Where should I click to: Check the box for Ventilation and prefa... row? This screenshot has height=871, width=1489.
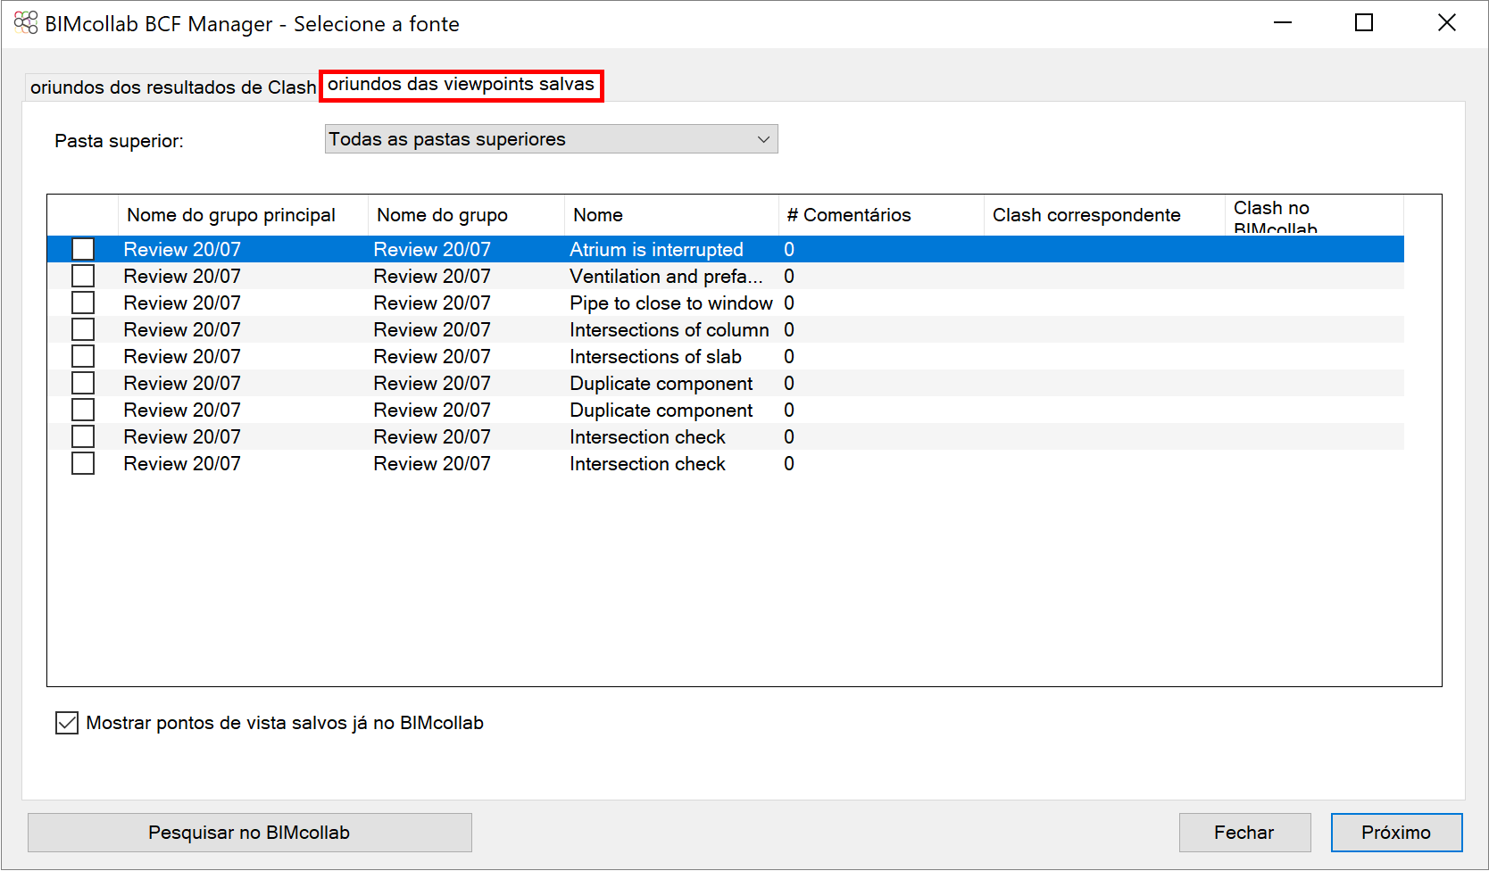(x=83, y=276)
